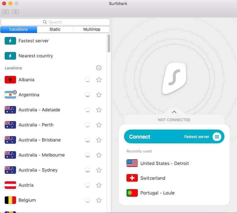Select Argentina text in locations list
237x213 pixels.
coord(29,95)
